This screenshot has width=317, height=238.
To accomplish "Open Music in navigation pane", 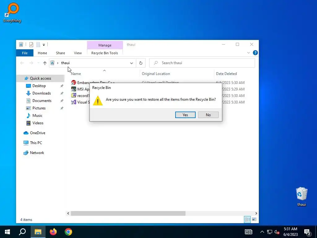I will click(x=37, y=116).
